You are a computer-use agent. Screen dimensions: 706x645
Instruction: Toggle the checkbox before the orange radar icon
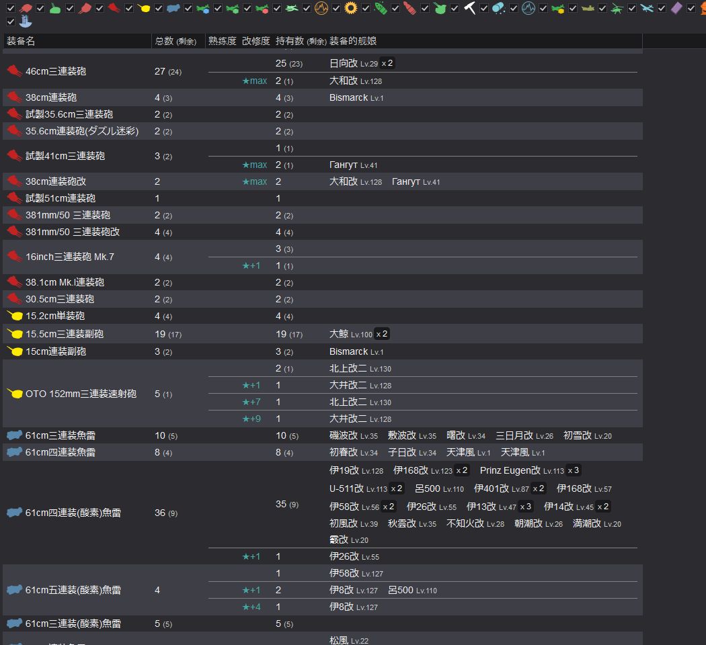pos(306,8)
